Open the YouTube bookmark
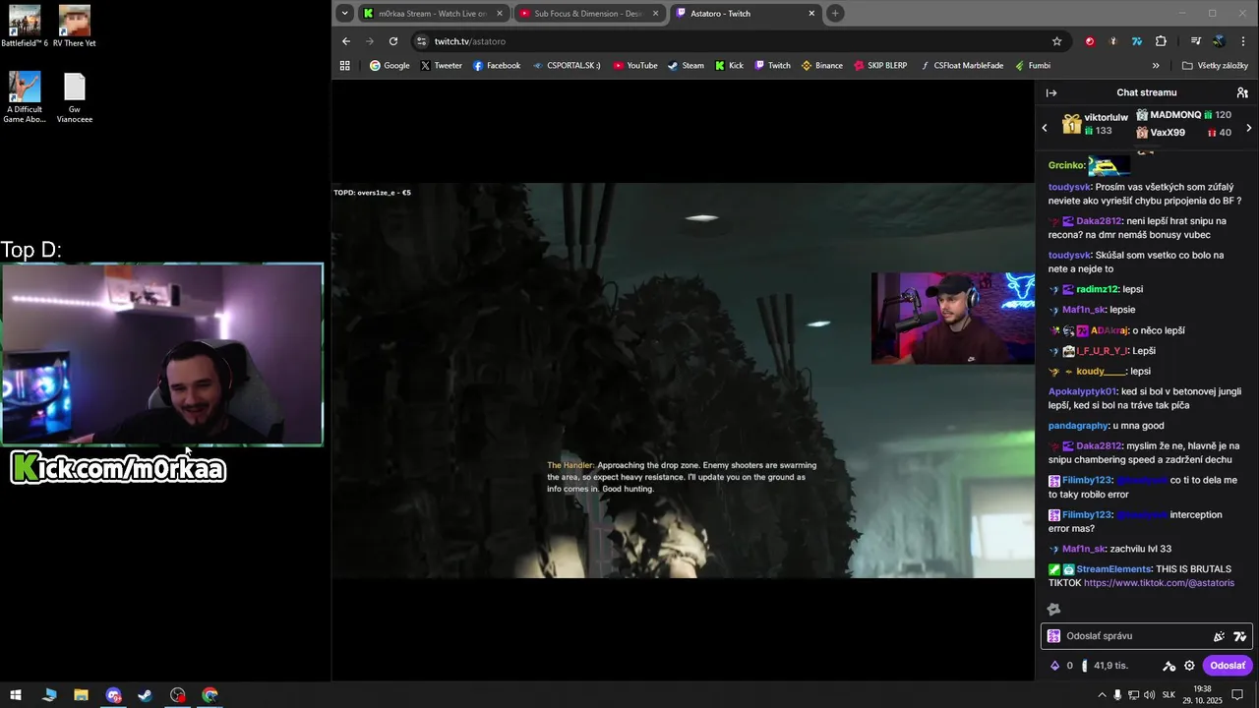This screenshot has height=708, width=1259. coord(635,66)
